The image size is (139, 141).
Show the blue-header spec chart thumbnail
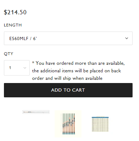point(100,124)
